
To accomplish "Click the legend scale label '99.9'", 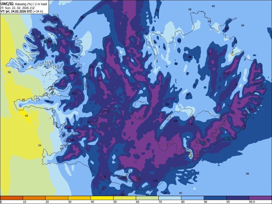I will coord(252,202).
